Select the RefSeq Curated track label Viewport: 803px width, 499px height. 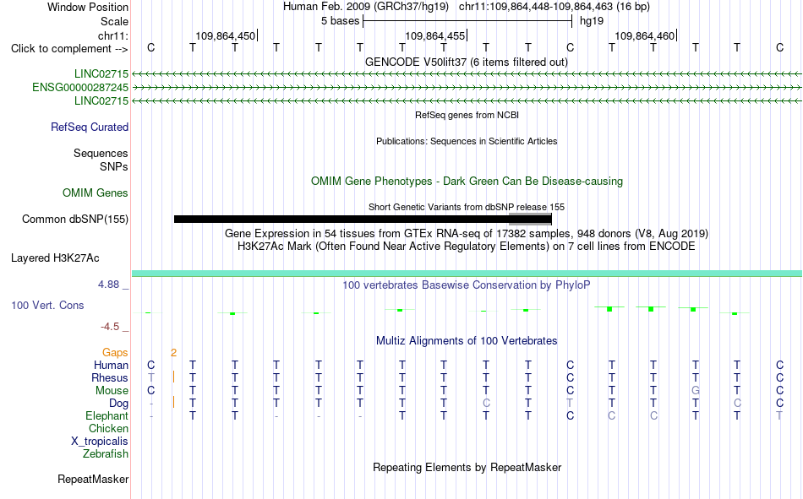90,127
